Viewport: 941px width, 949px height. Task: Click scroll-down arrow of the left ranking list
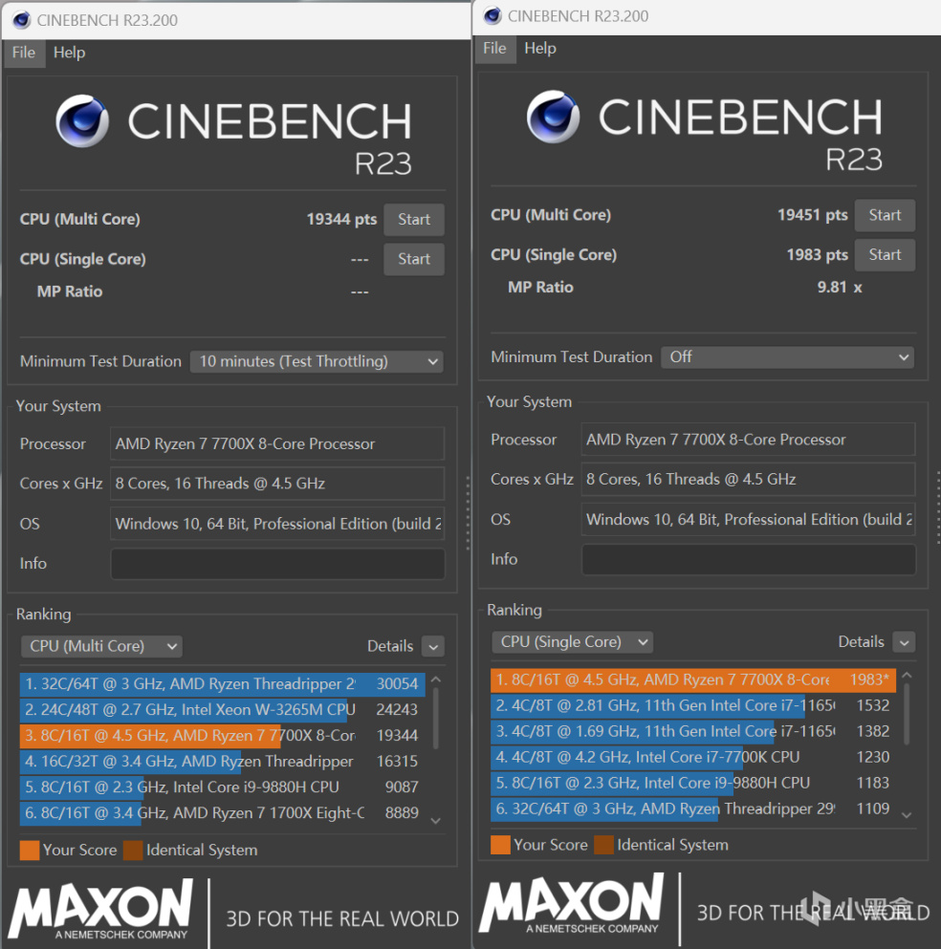pos(435,821)
